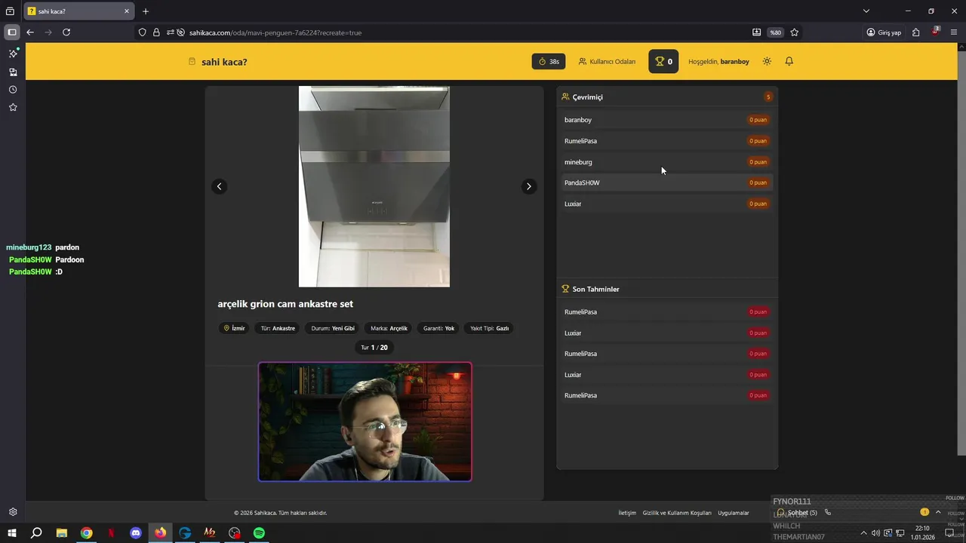
Task: Show the next listing photo
Action: point(528,186)
